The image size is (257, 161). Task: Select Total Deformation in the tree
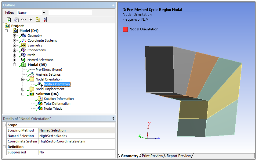pyautogui.click(x=57, y=104)
